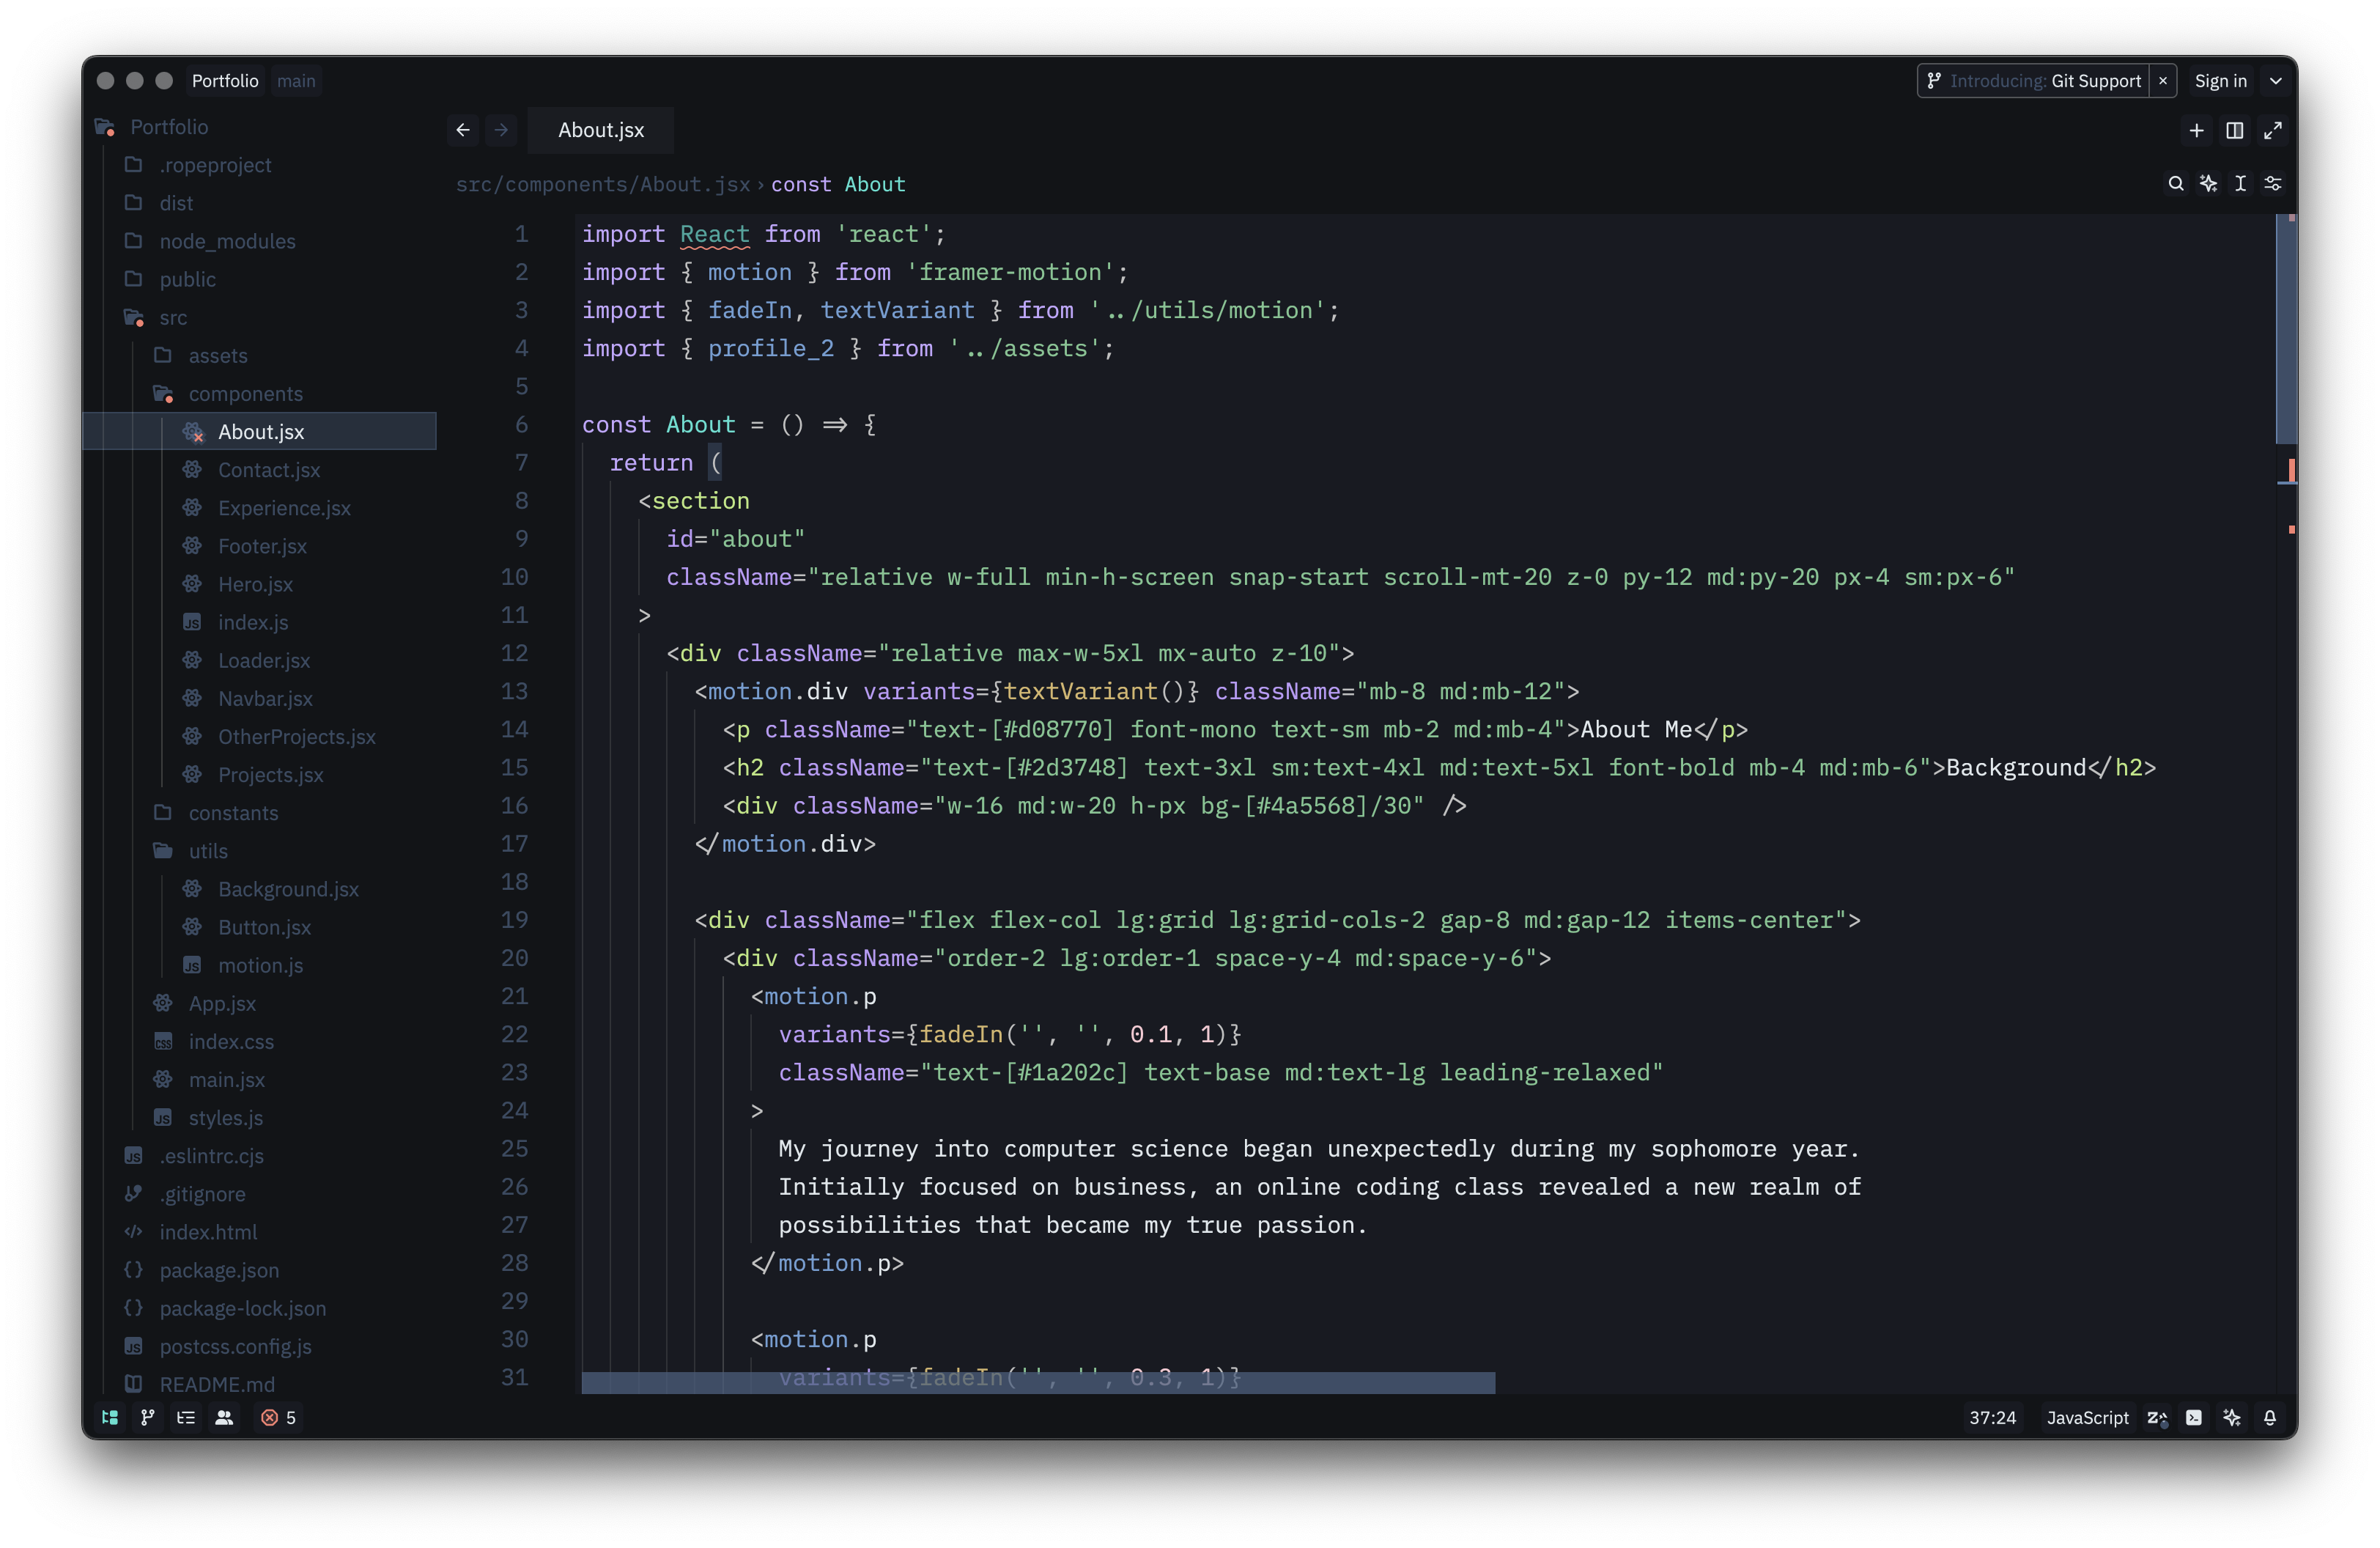
Task: Open the notifications bell
Action: pos(2270,1417)
